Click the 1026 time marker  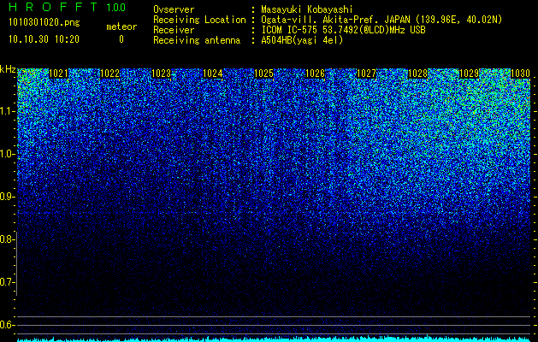(x=315, y=74)
